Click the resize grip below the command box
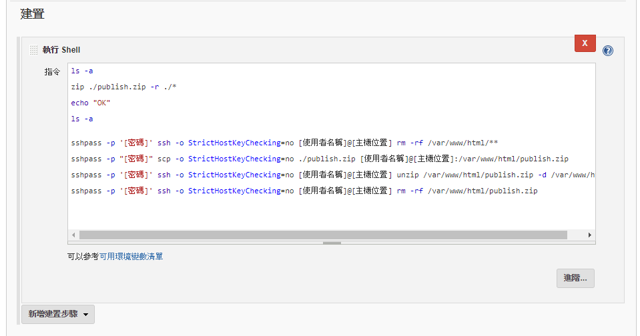640x336 pixels. coord(332,243)
